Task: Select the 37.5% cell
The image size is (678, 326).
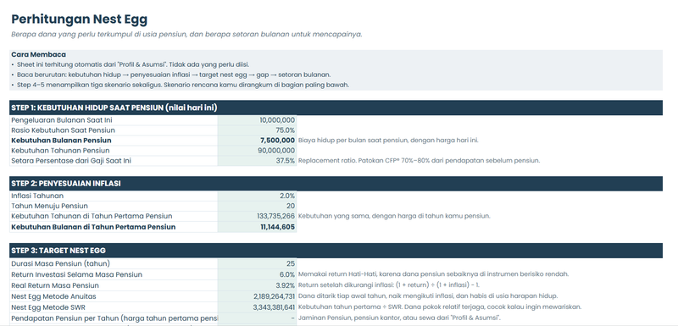Action: click(x=257, y=161)
